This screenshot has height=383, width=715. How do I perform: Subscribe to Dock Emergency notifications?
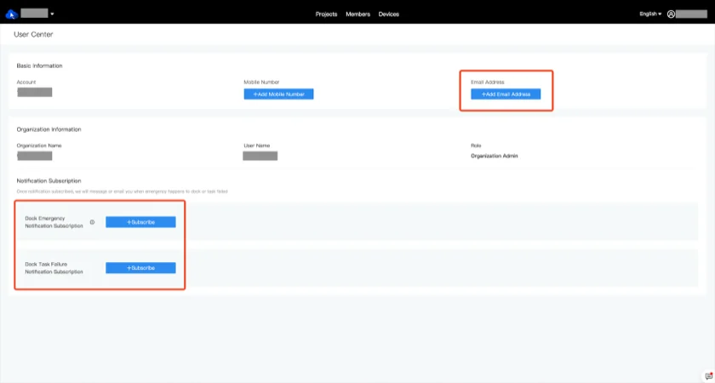click(x=140, y=222)
